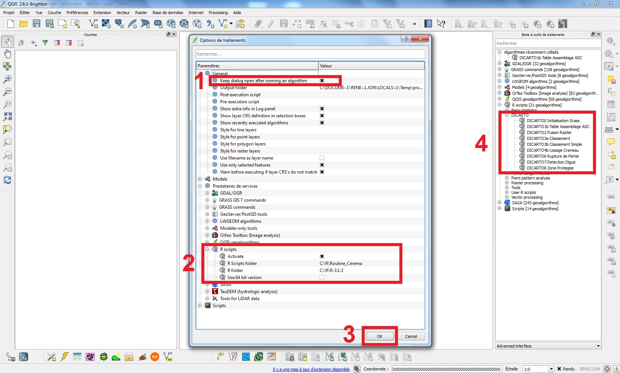Add PostGIS layer elephant icon
The image size is (620, 373).
119,24
